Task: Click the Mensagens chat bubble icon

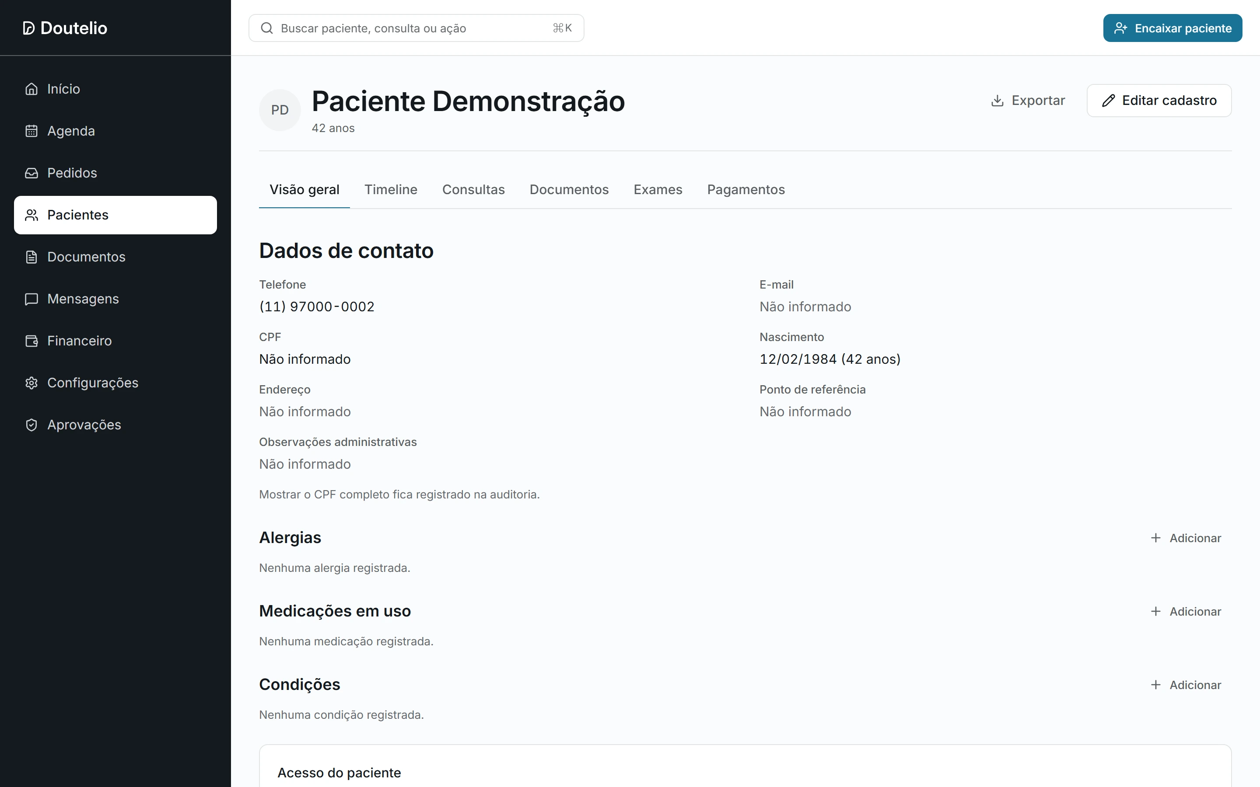Action: [32, 299]
